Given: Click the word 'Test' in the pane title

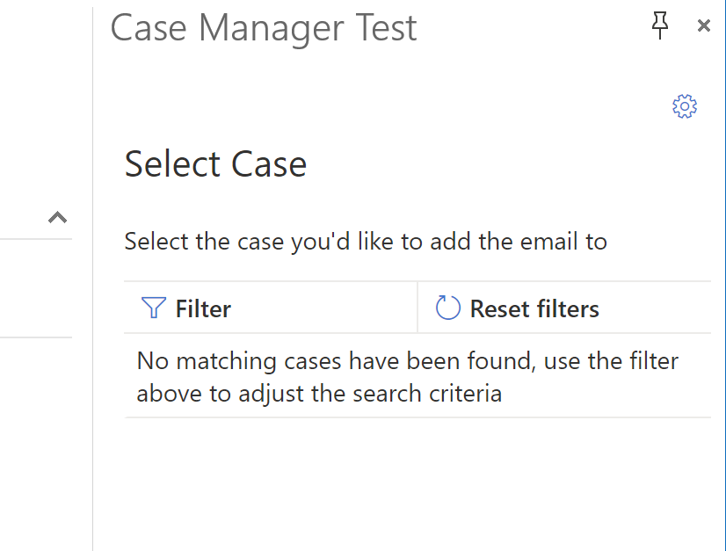Looking at the screenshot, I should coord(386,28).
